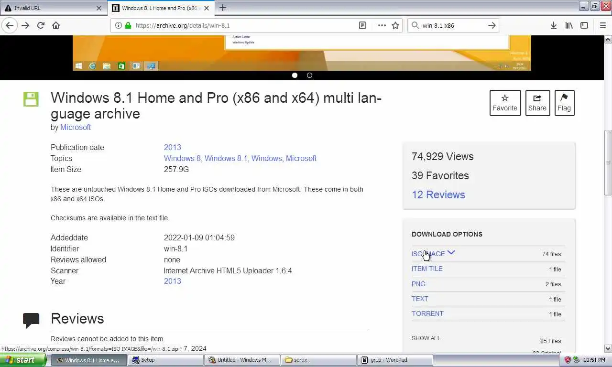Open the sortix folder taskbar item
The height and width of the screenshot is (367, 612).
pyautogui.click(x=319, y=360)
